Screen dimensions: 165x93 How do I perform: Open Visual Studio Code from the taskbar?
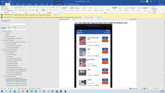(36, 91)
